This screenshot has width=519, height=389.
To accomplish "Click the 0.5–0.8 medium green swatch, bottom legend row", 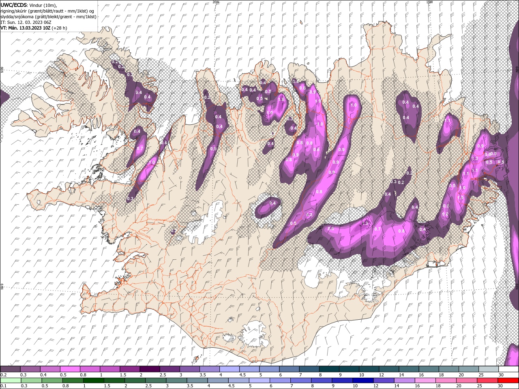I will click(52, 380).
